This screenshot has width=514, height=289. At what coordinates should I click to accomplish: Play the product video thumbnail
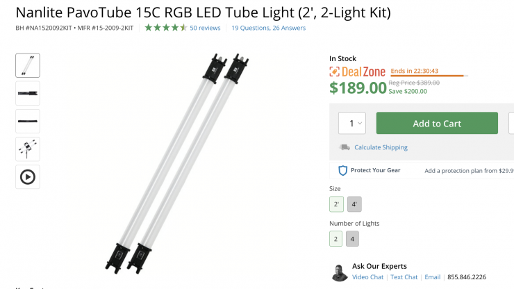28,176
